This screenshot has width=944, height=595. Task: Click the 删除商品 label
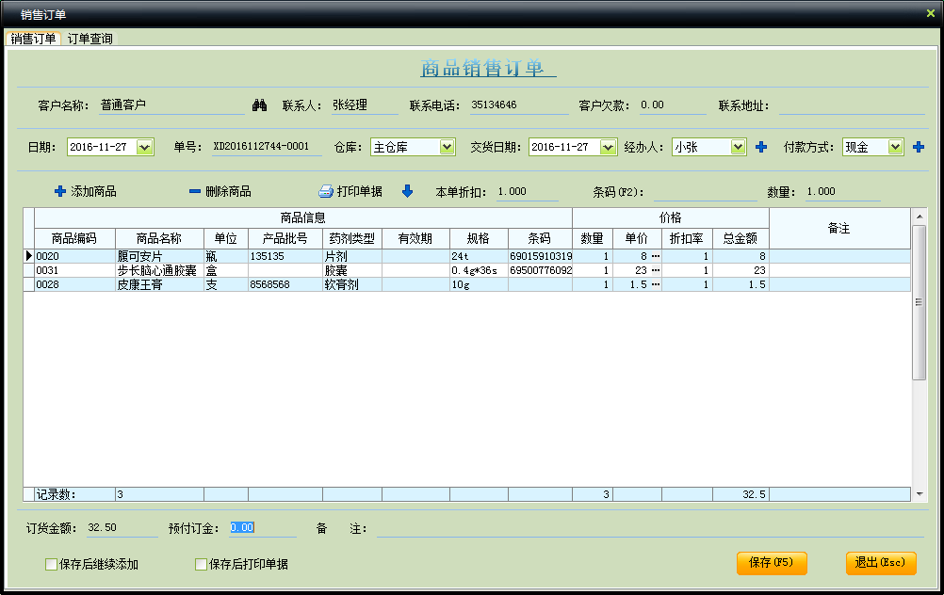point(228,191)
